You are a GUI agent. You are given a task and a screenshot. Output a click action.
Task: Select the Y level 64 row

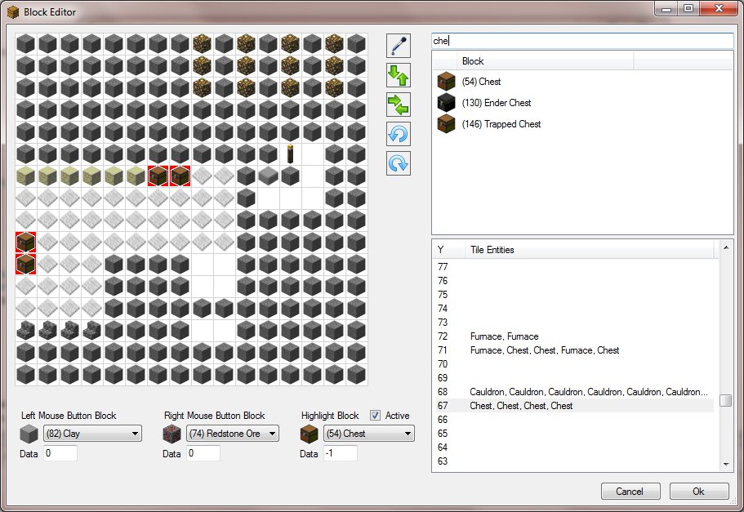tap(574, 447)
